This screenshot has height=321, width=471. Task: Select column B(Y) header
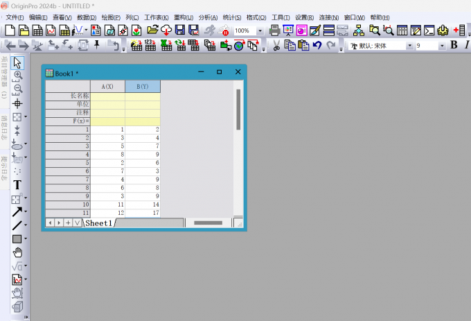[x=143, y=87]
